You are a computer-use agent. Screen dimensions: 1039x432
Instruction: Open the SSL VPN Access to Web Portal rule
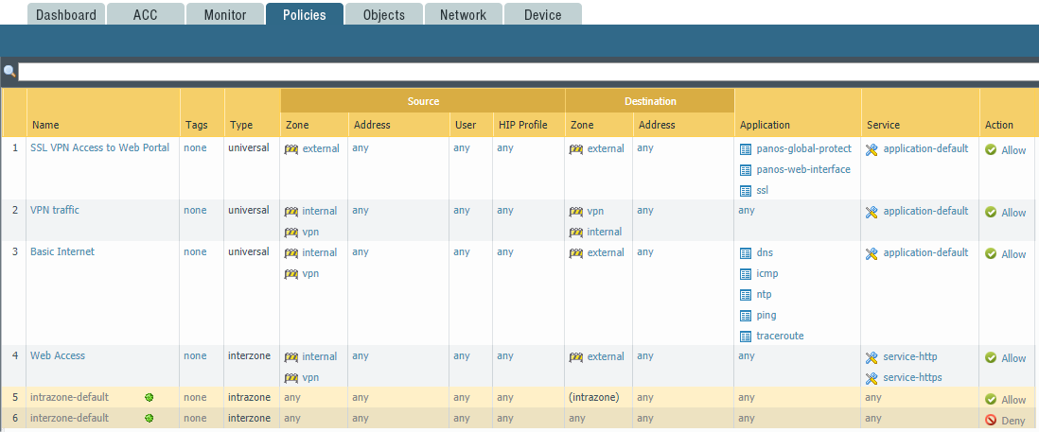point(99,147)
